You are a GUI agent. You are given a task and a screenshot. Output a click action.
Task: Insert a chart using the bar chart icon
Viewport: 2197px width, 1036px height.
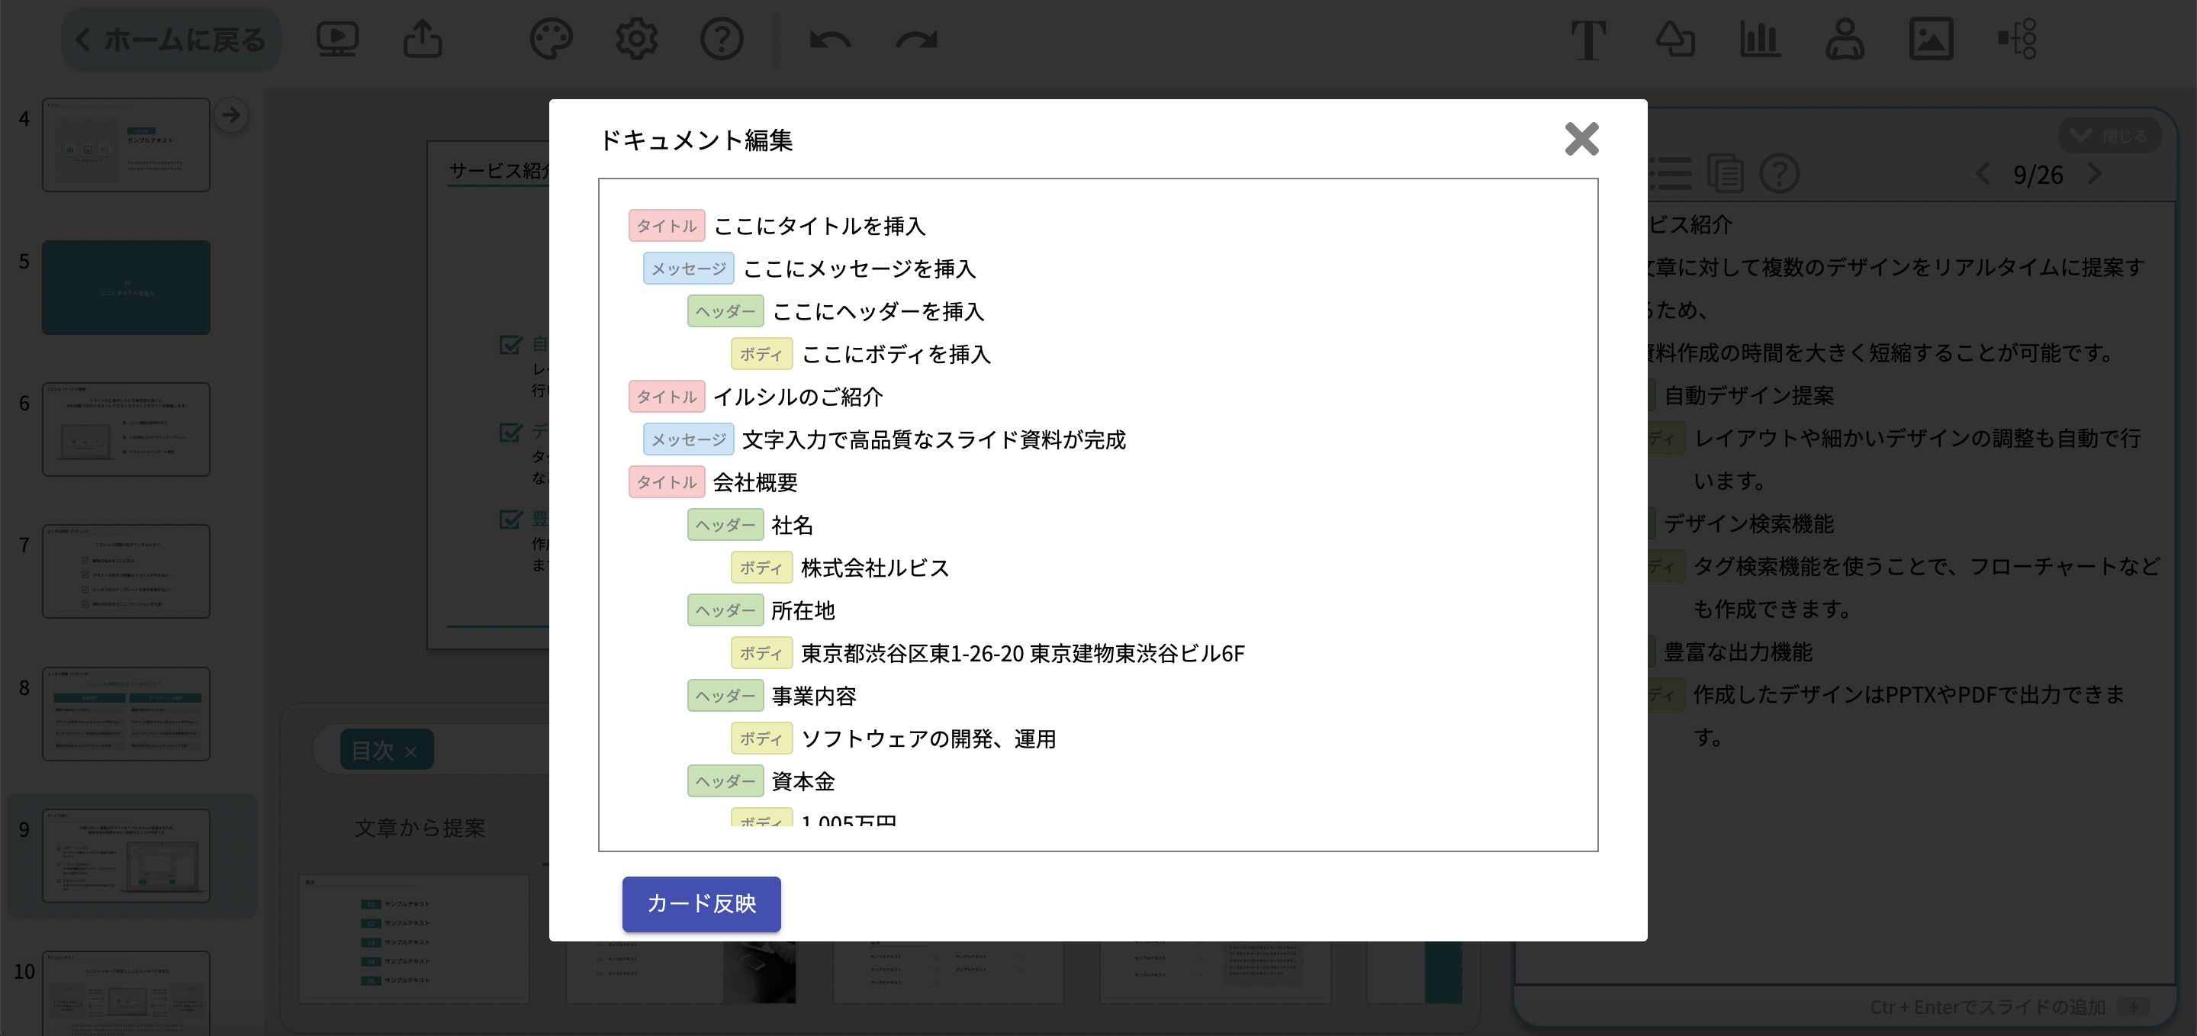[x=1759, y=38]
